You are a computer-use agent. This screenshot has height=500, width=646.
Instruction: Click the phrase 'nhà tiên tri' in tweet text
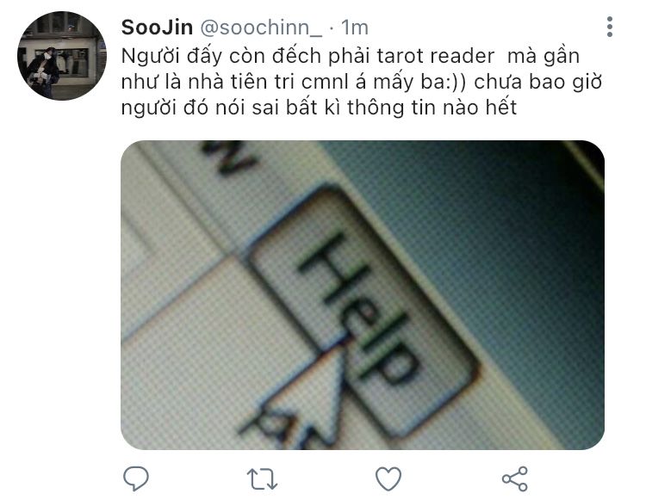point(241,82)
